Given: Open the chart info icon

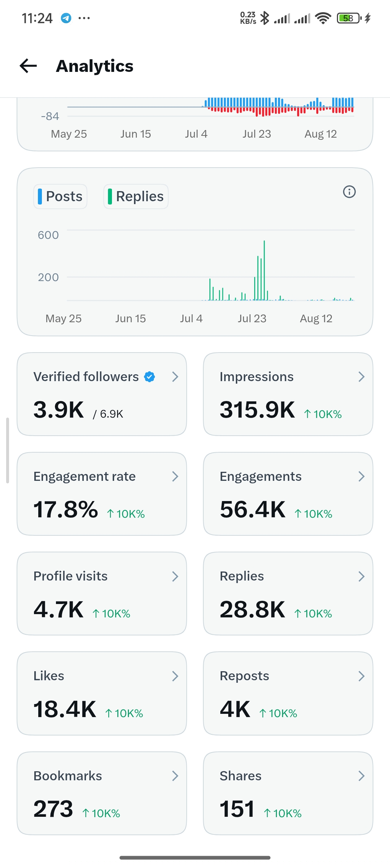Looking at the screenshot, I should point(349,191).
